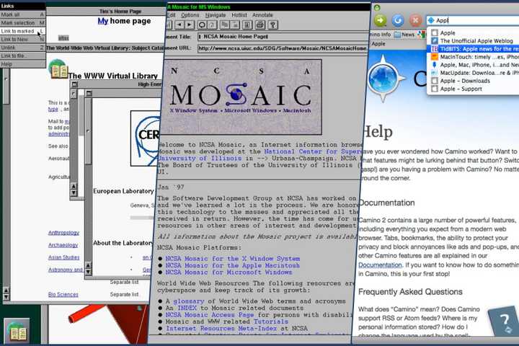Open the News bookmark folder in Camino
Viewport: 519px width, 346px height.
(404, 35)
